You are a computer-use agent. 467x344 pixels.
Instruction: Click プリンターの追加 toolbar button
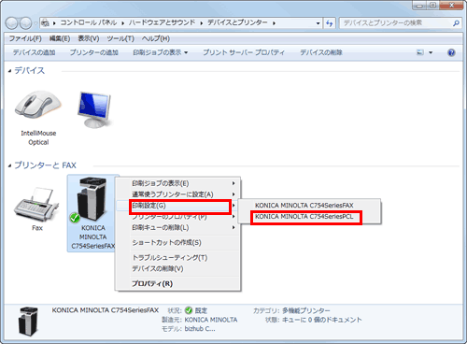pos(93,52)
